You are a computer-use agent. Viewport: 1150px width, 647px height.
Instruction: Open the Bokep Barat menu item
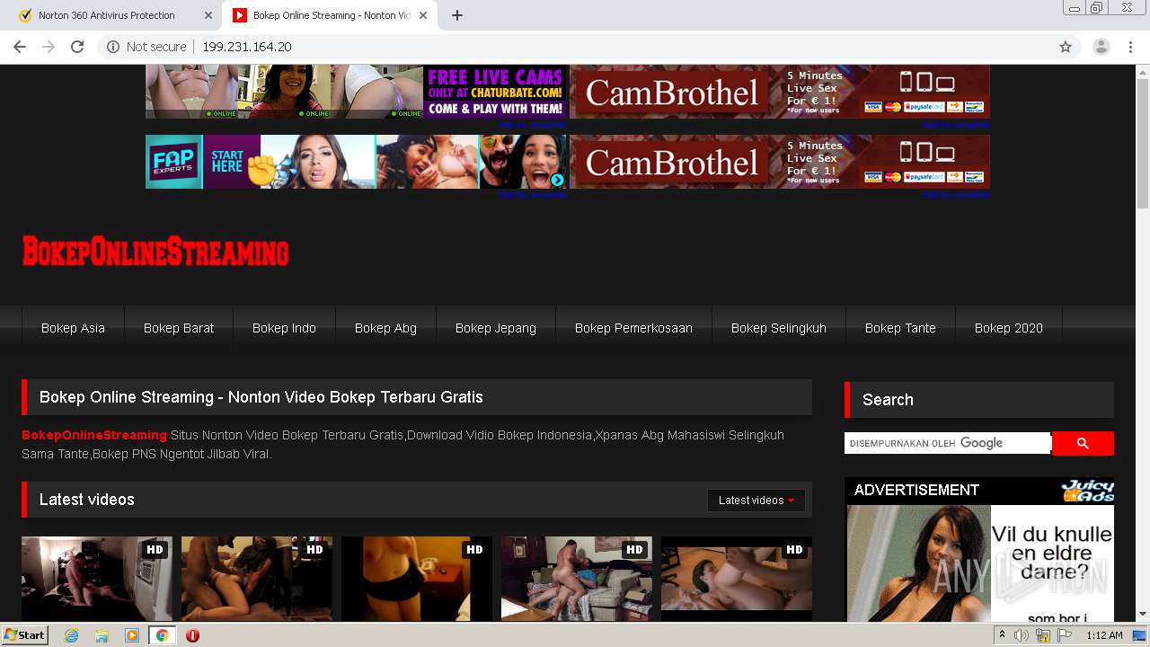(x=179, y=328)
